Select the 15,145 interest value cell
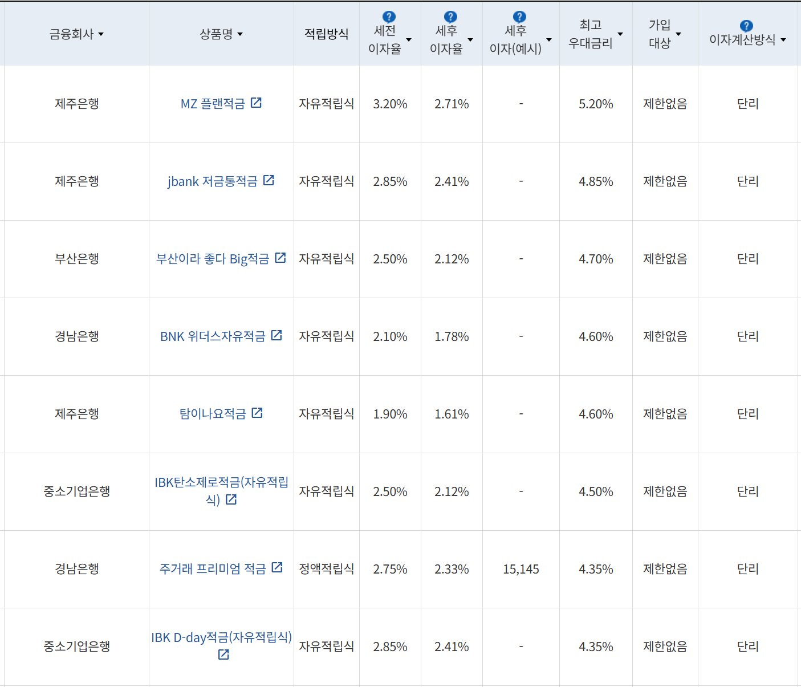The height and width of the screenshot is (687, 801). pyautogui.click(x=521, y=568)
